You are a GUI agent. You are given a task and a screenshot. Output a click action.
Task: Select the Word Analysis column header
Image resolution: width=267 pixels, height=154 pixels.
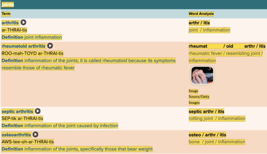point(201,14)
